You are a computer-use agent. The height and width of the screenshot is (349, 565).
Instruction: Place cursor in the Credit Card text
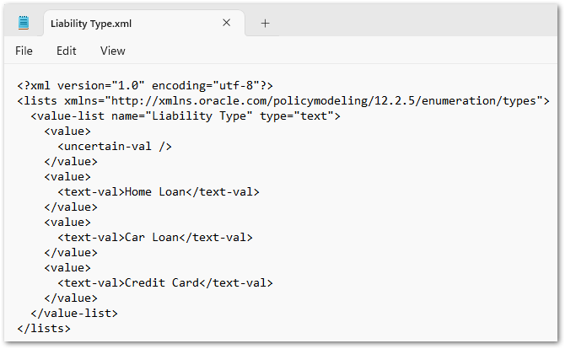(x=160, y=282)
